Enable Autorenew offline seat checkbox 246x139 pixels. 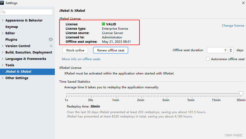tap(208, 59)
